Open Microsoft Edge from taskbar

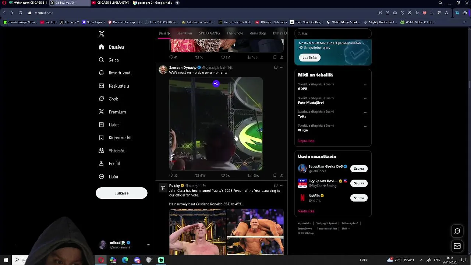[x=125, y=260]
